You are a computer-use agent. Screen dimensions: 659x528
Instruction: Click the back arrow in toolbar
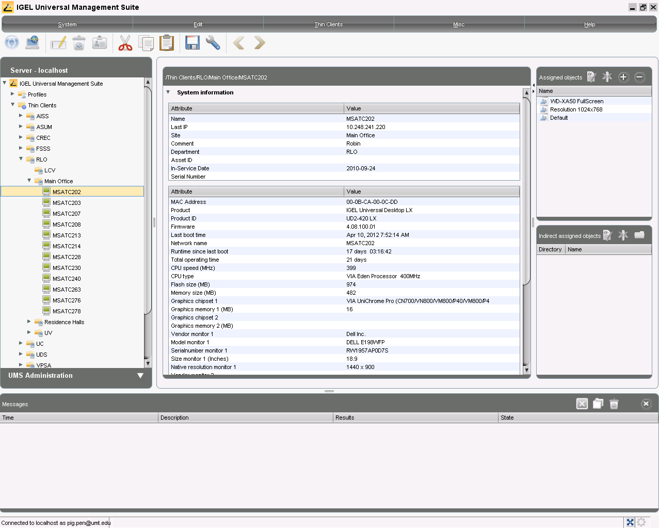238,43
